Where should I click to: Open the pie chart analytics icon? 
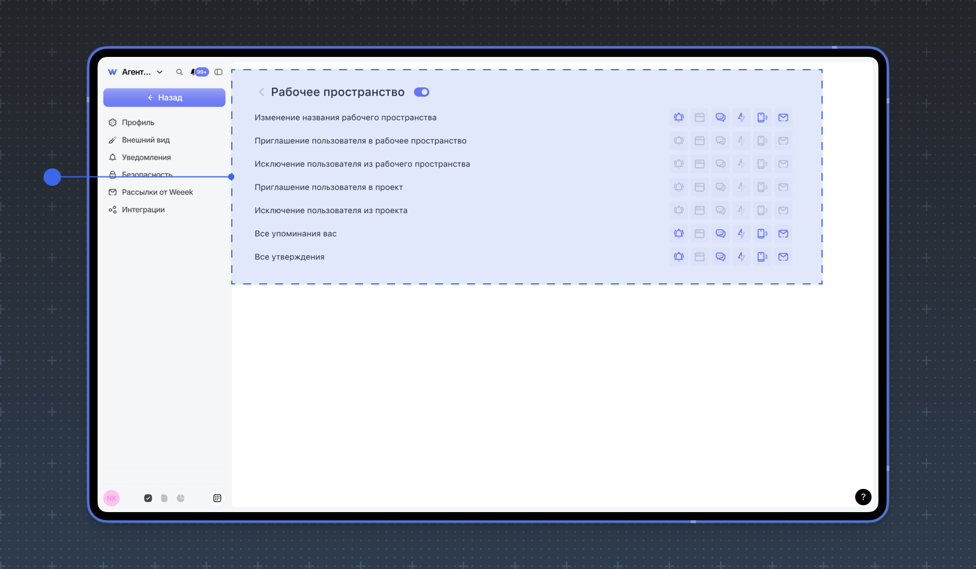(181, 498)
